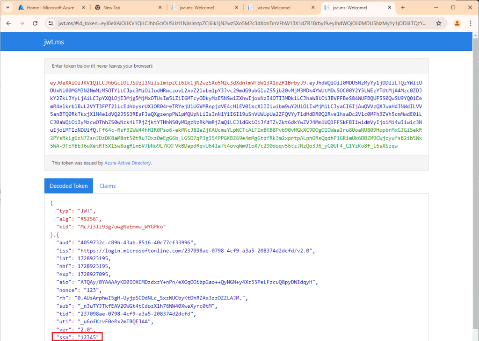Click the jwt.ms header title

[53, 43]
